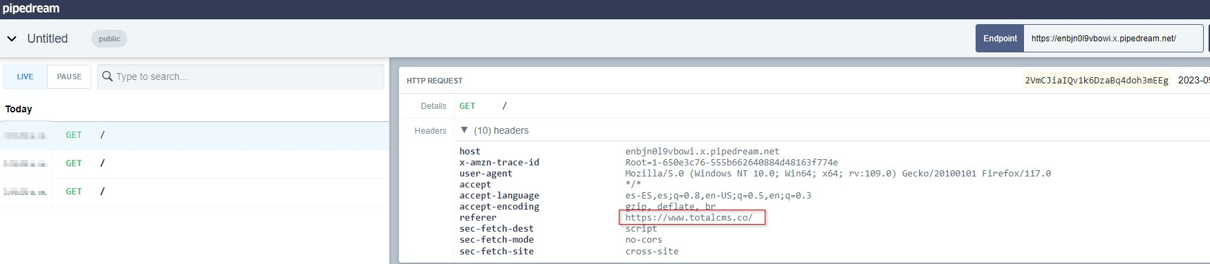
Task: Select the endpoint URL field
Action: [1113, 39]
